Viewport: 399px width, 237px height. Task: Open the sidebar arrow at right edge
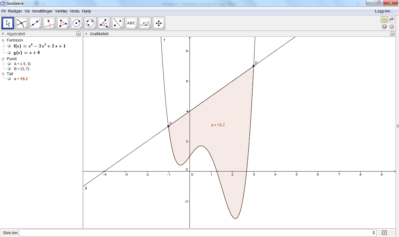click(397, 126)
